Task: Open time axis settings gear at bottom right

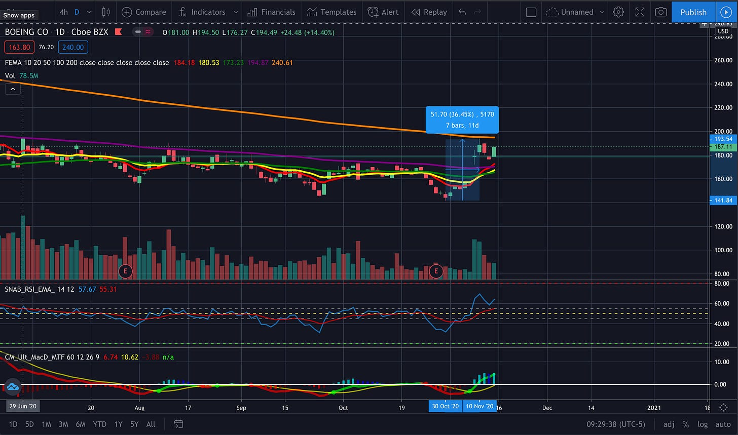Action: [x=723, y=407]
